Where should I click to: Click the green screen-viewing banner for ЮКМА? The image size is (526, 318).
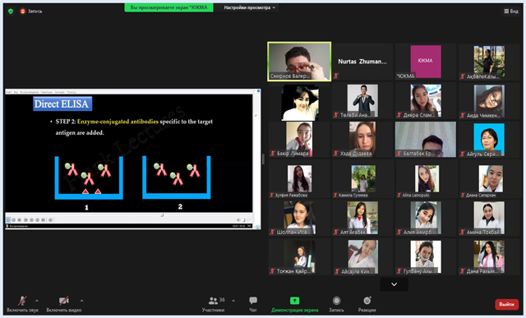click(x=168, y=7)
